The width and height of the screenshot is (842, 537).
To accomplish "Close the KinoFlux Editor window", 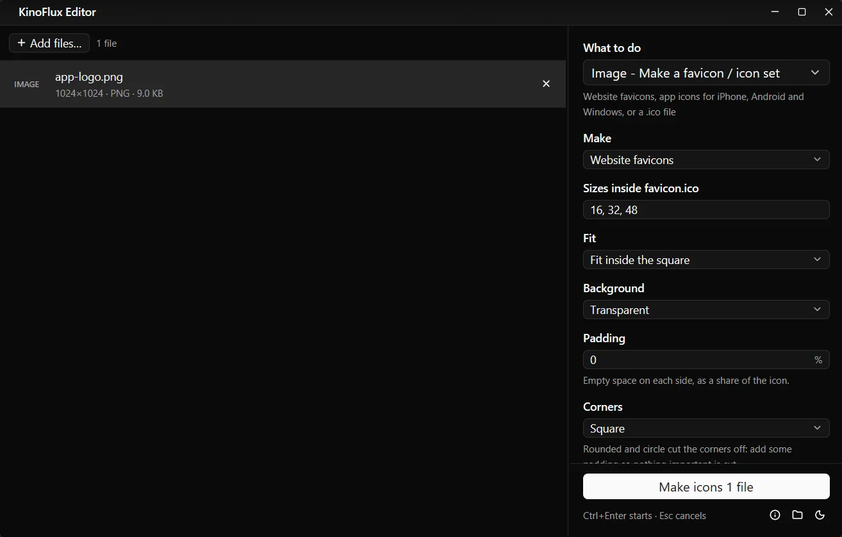I will click(829, 12).
